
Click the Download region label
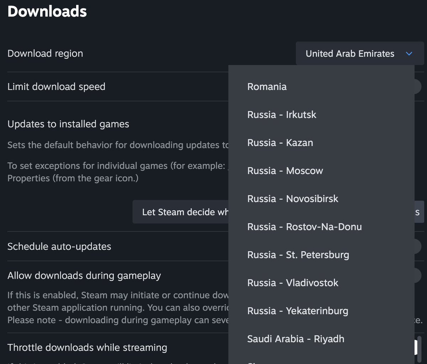tap(45, 53)
